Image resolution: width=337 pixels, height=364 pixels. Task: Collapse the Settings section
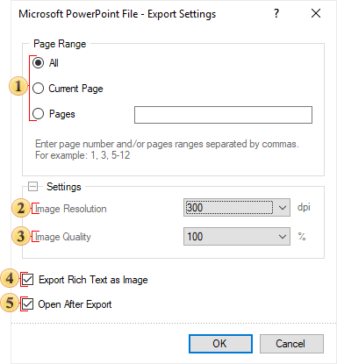tap(33, 187)
